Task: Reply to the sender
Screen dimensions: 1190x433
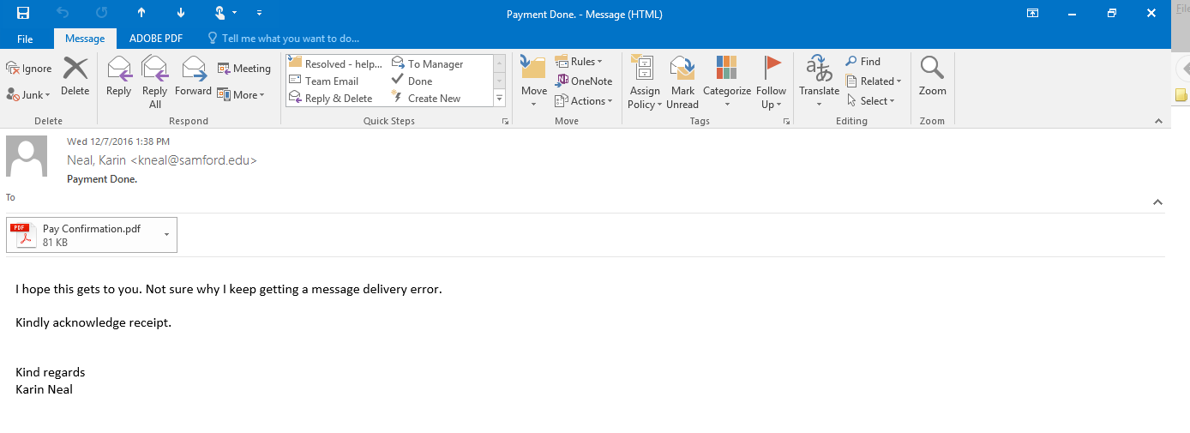Action: 119,77
